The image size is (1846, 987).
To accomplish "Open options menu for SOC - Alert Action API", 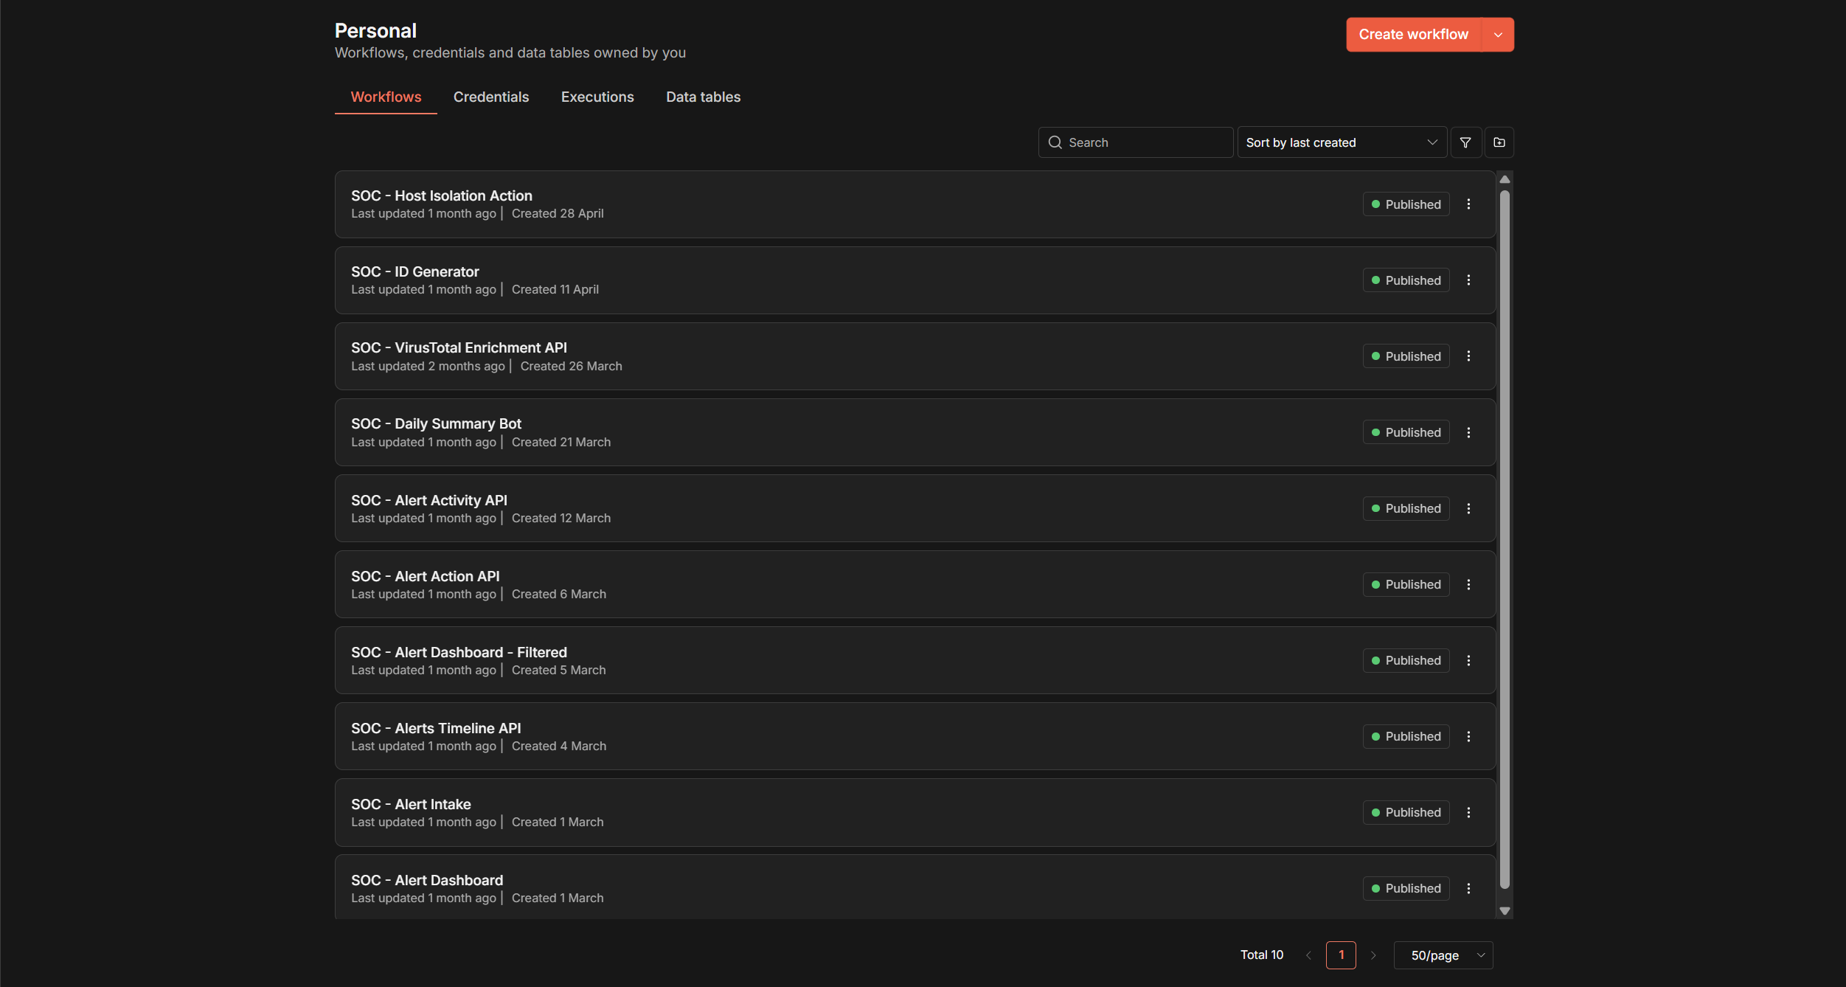I will (1468, 584).
